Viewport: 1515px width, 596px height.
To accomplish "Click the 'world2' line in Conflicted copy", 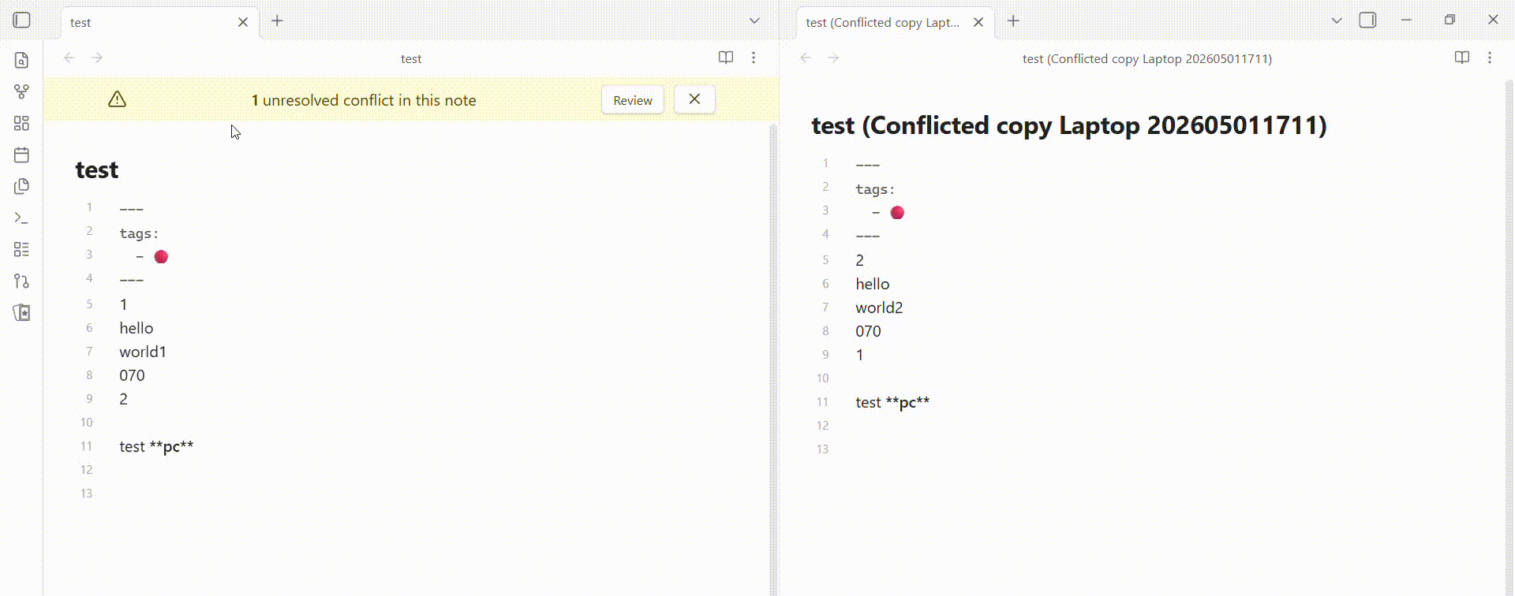I will 879,307.
